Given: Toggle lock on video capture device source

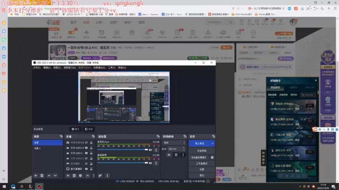Looking at the screenshot, I should [x=91, y=143].
